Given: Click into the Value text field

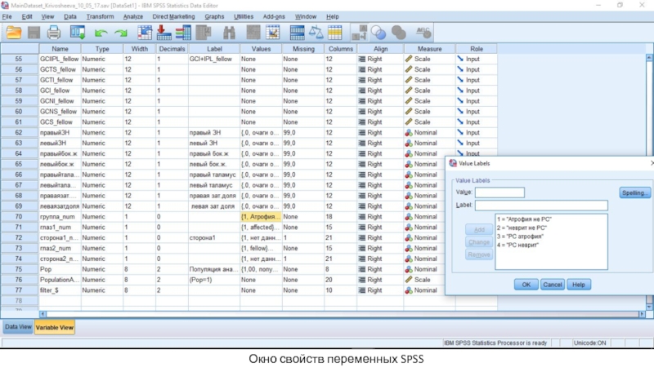Looking at the screenshot, I should pos(499,193).
